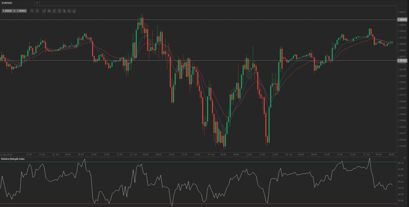Add a new chart tab with plus
The image size is (409, 207).
coord(37,3)
